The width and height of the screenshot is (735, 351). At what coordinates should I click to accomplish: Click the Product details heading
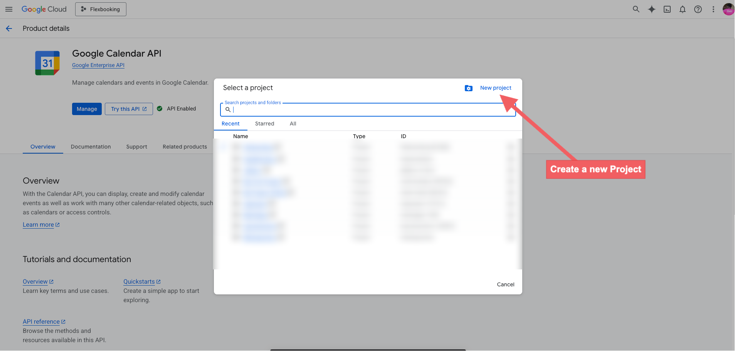click(x=46, y=28)
